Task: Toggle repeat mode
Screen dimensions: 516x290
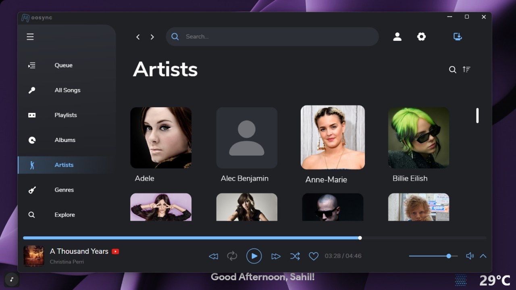Action: point(232,256)
